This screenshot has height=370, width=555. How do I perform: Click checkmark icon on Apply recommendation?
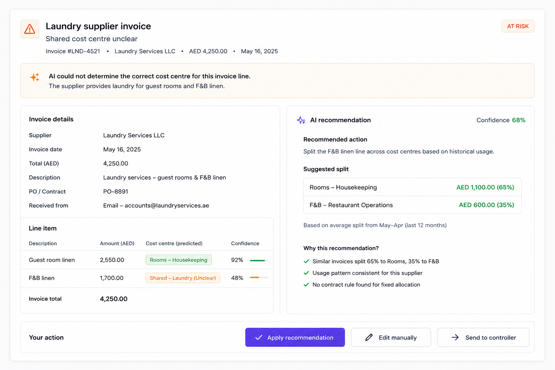259,337
